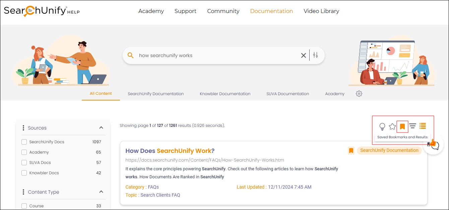This screenshot has width=449, height=210.
Task: Switch to list view layout icon
Action: (x=423, y=126)
